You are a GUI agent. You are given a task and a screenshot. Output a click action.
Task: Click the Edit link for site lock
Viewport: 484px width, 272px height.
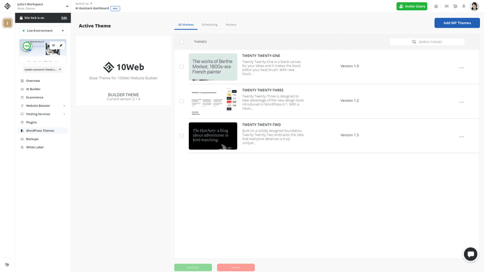tap(64, 18)
